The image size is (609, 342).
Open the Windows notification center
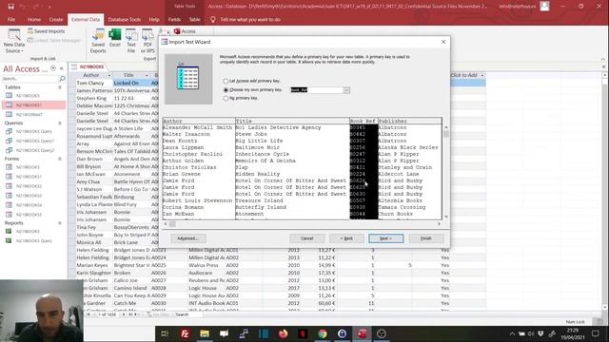(596, 333)
